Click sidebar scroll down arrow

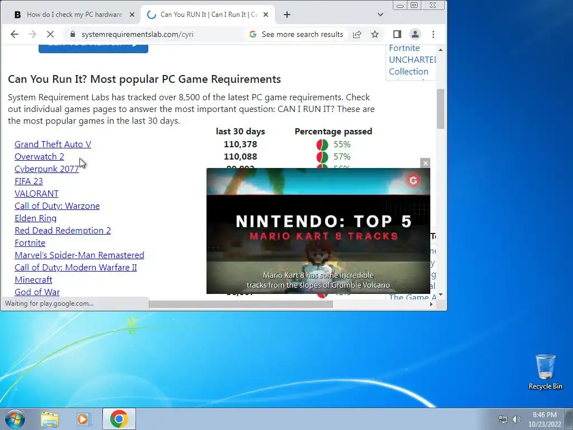pos(440,295)
